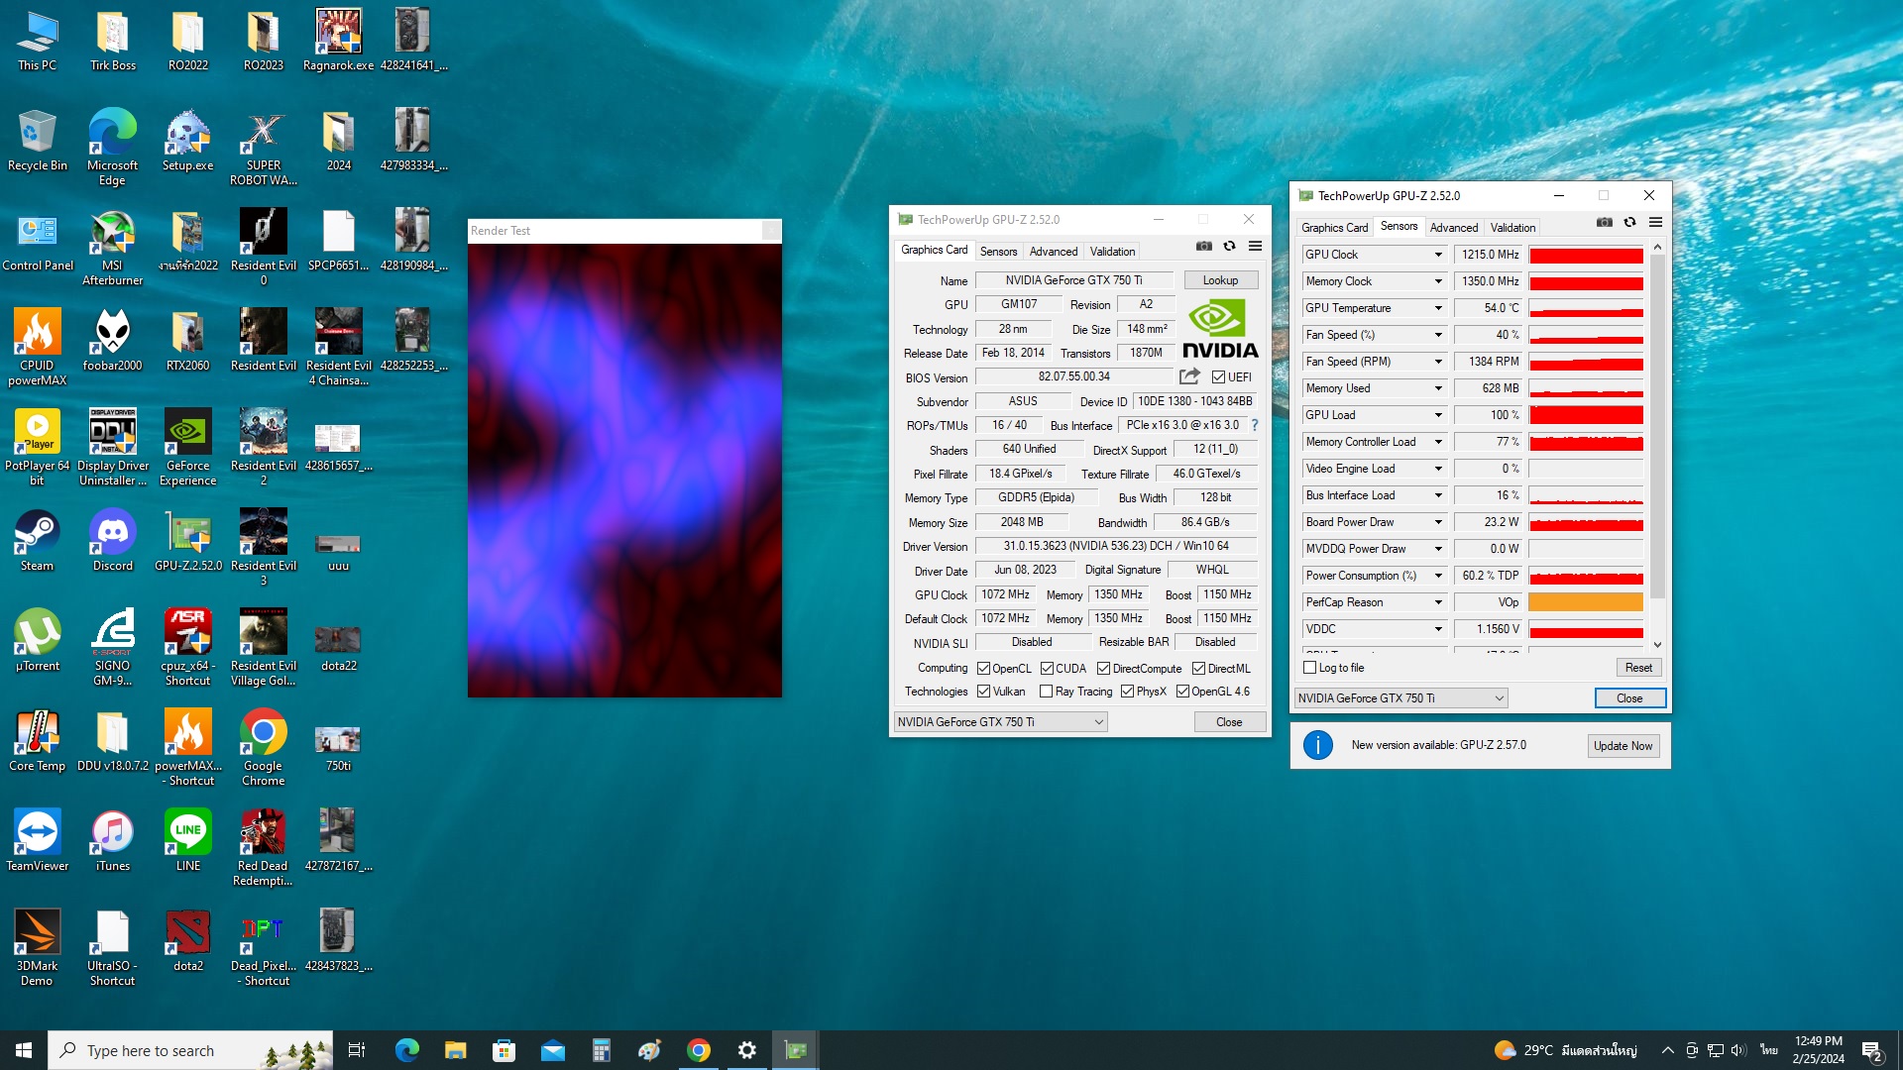Switch to Advanced tab in Sensors window

[1453, 228]
